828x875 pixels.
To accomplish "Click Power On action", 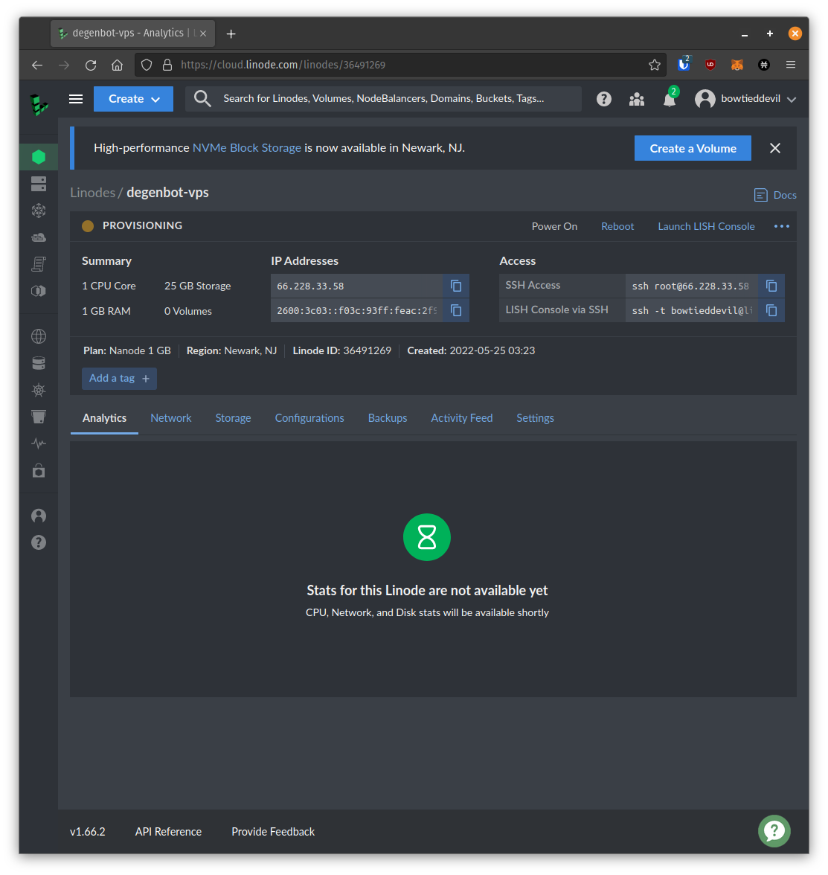I will (555, 226).
